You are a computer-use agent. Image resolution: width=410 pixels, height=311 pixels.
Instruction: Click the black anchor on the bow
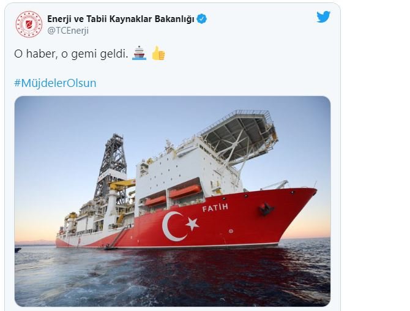coord(266,209)
